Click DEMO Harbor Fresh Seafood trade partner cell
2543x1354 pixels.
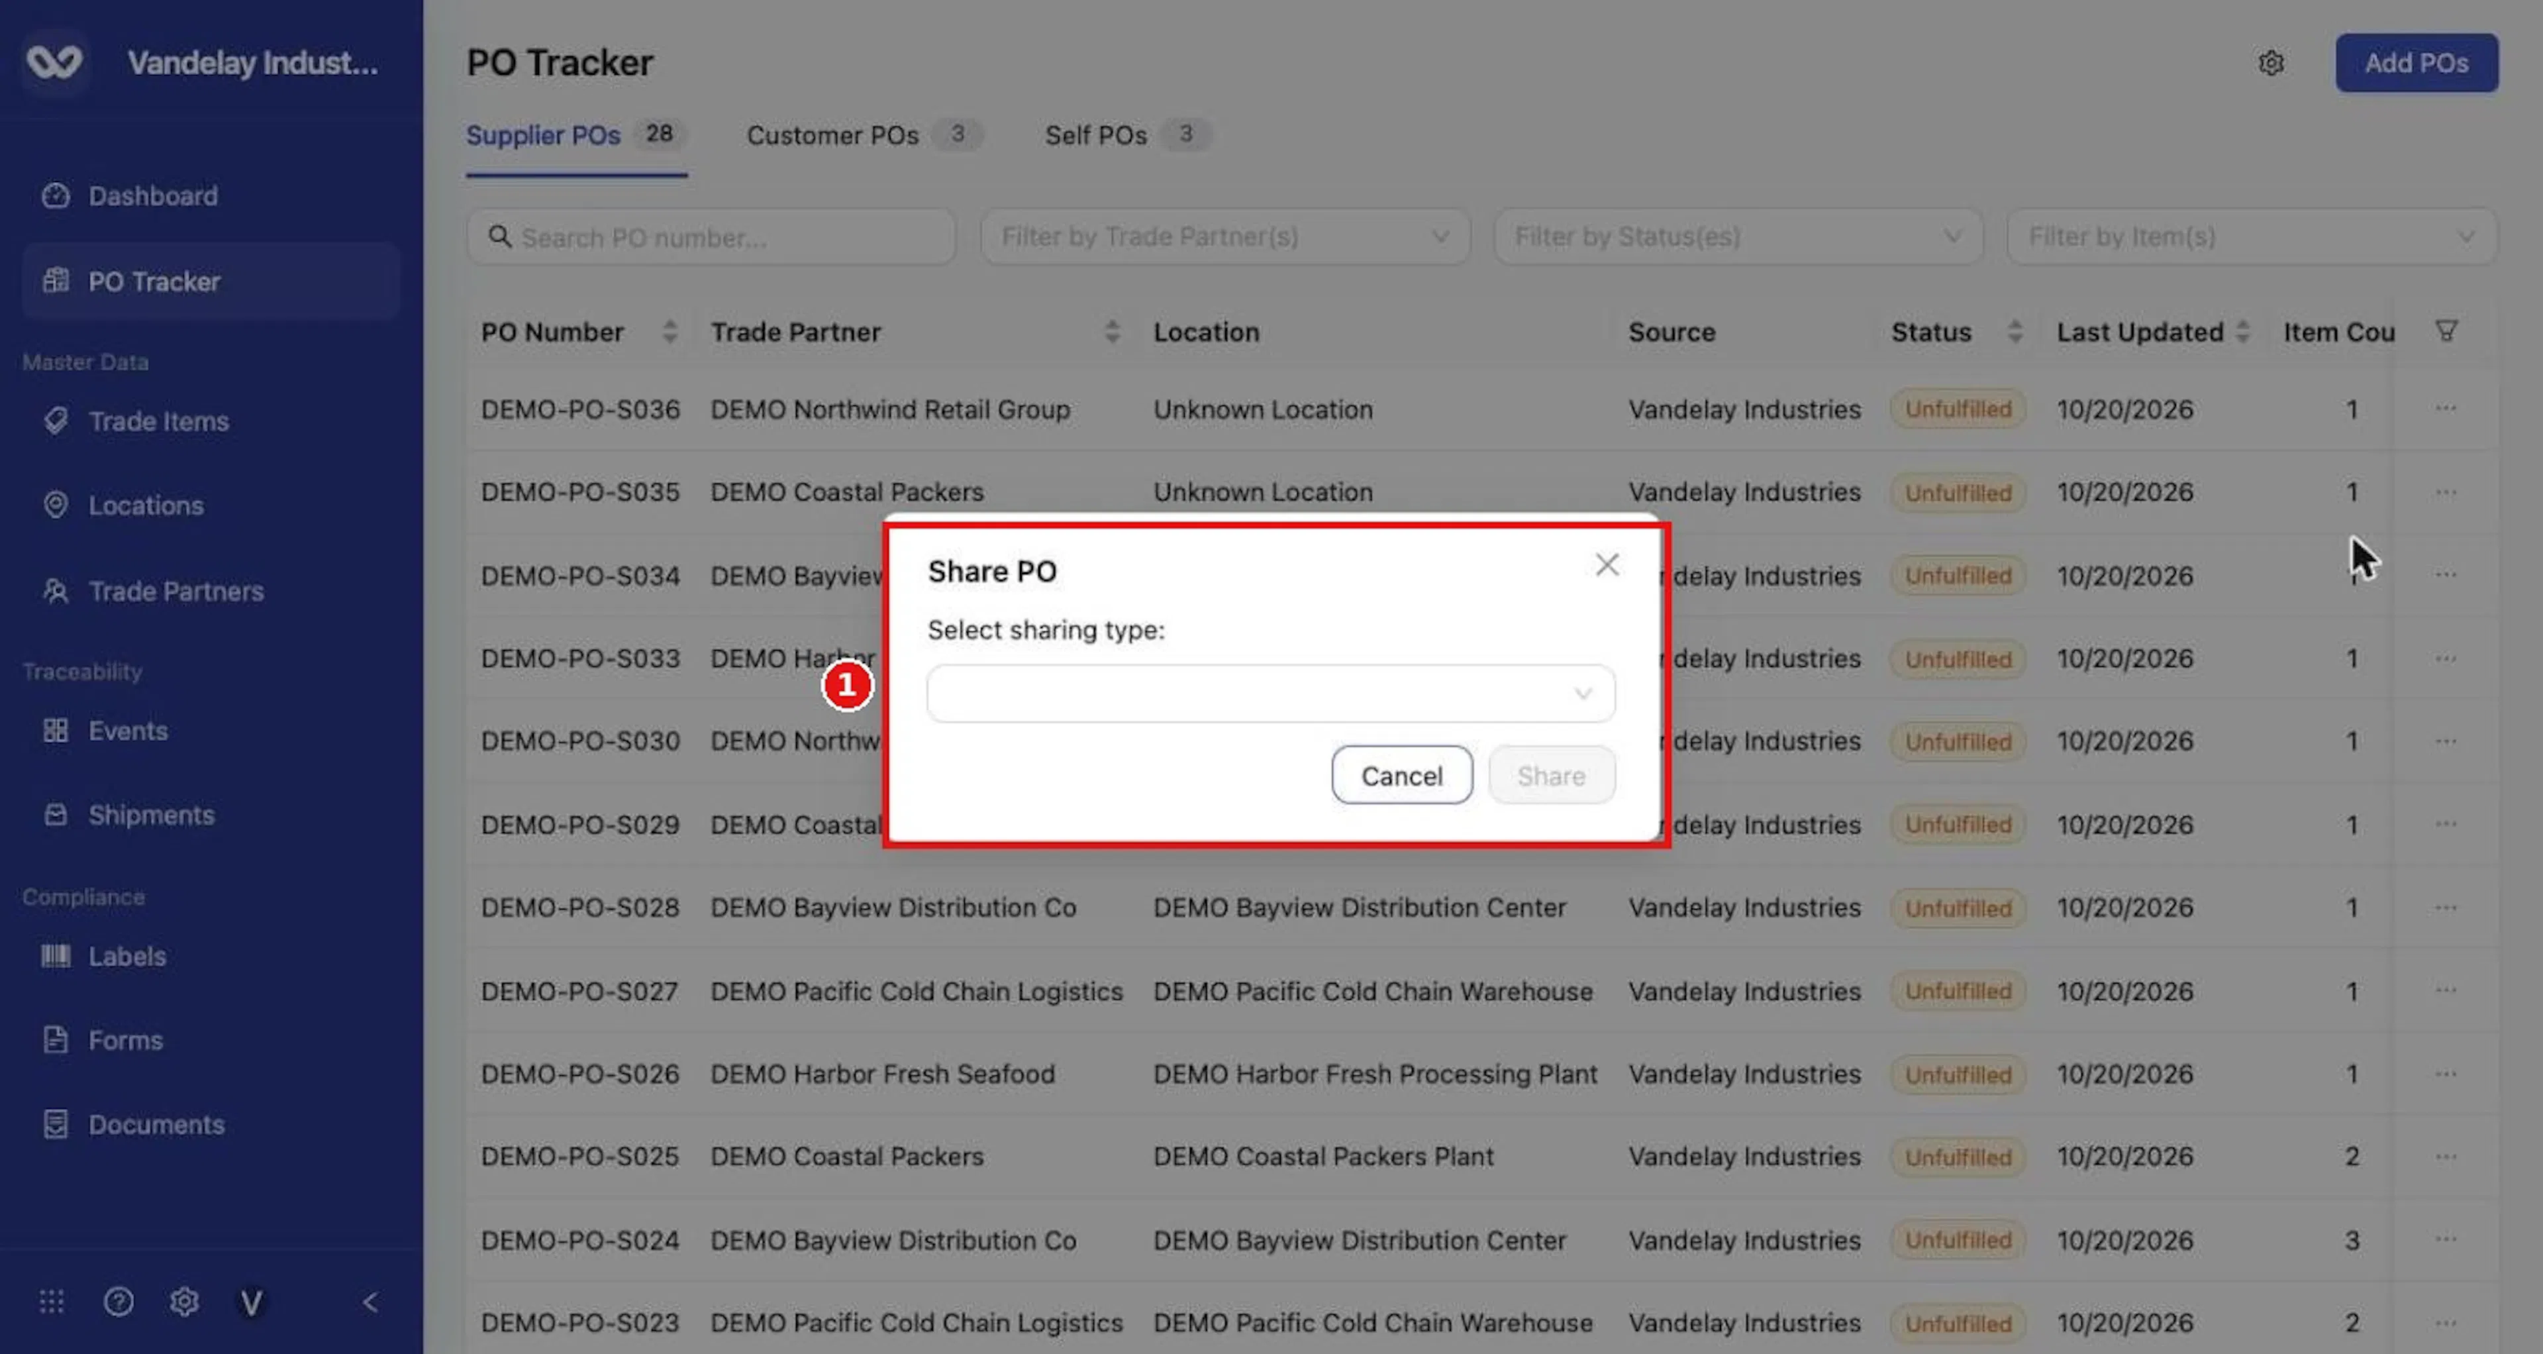point(883,1074)
